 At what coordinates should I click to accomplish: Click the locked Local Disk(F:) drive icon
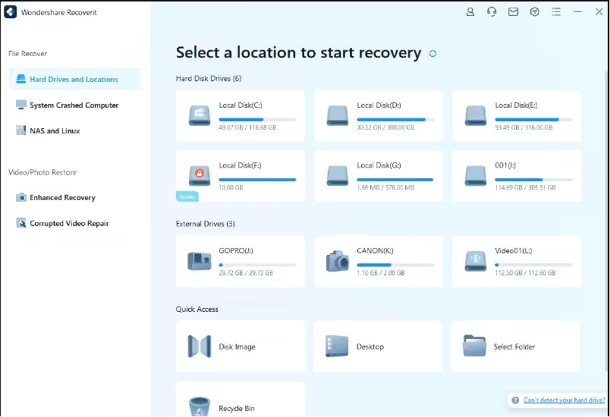pyautogui.click(x=200, y=175)
